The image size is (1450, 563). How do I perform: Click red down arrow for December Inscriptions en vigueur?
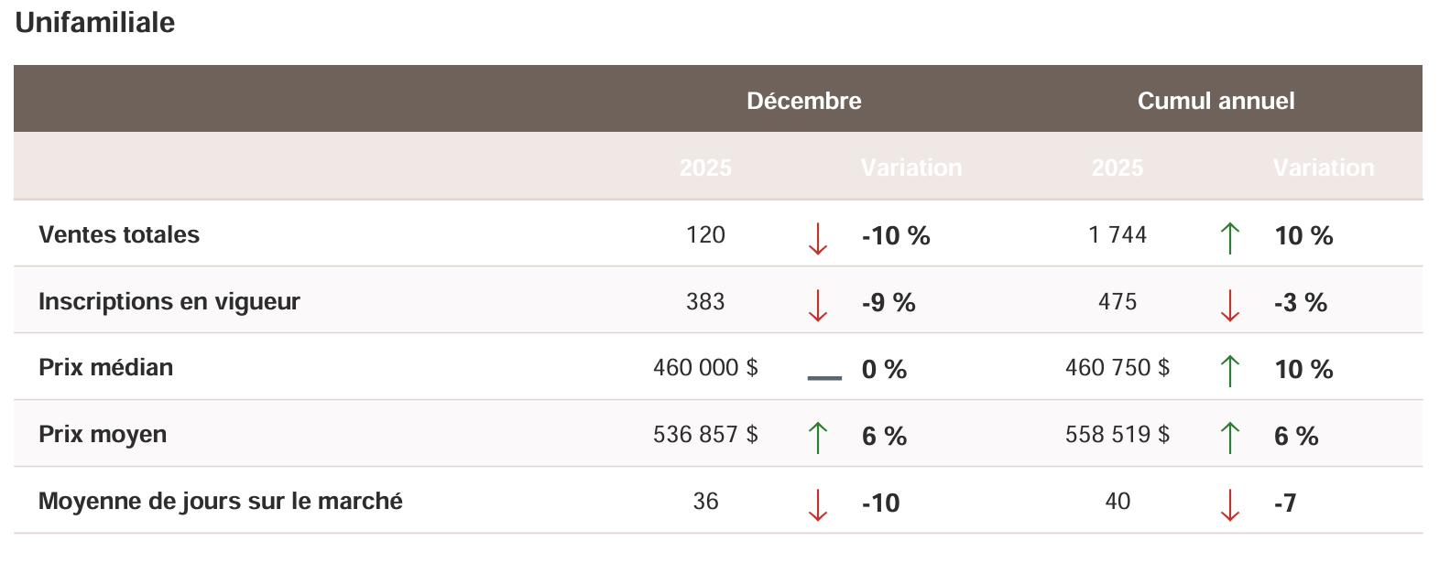[818, 304]
